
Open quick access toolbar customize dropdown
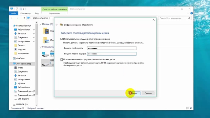coord(24,9)
